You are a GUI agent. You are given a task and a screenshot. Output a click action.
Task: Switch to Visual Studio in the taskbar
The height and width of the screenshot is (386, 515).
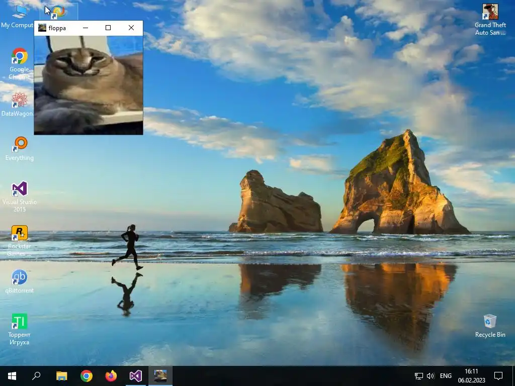(136, 376)
